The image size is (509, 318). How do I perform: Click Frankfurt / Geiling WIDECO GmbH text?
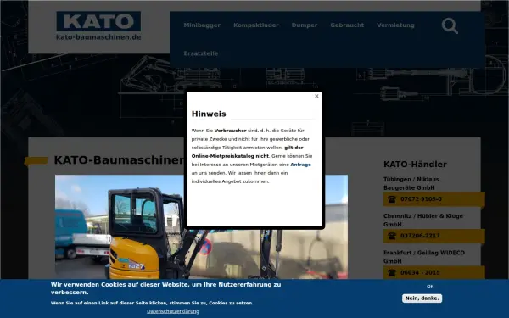[424, 257]
